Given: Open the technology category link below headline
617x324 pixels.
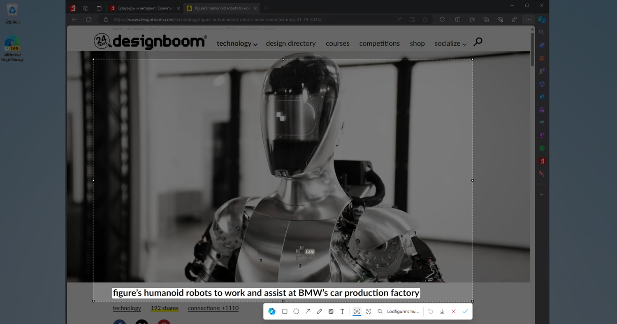Looking at the screenshot, I should [127, 308].
